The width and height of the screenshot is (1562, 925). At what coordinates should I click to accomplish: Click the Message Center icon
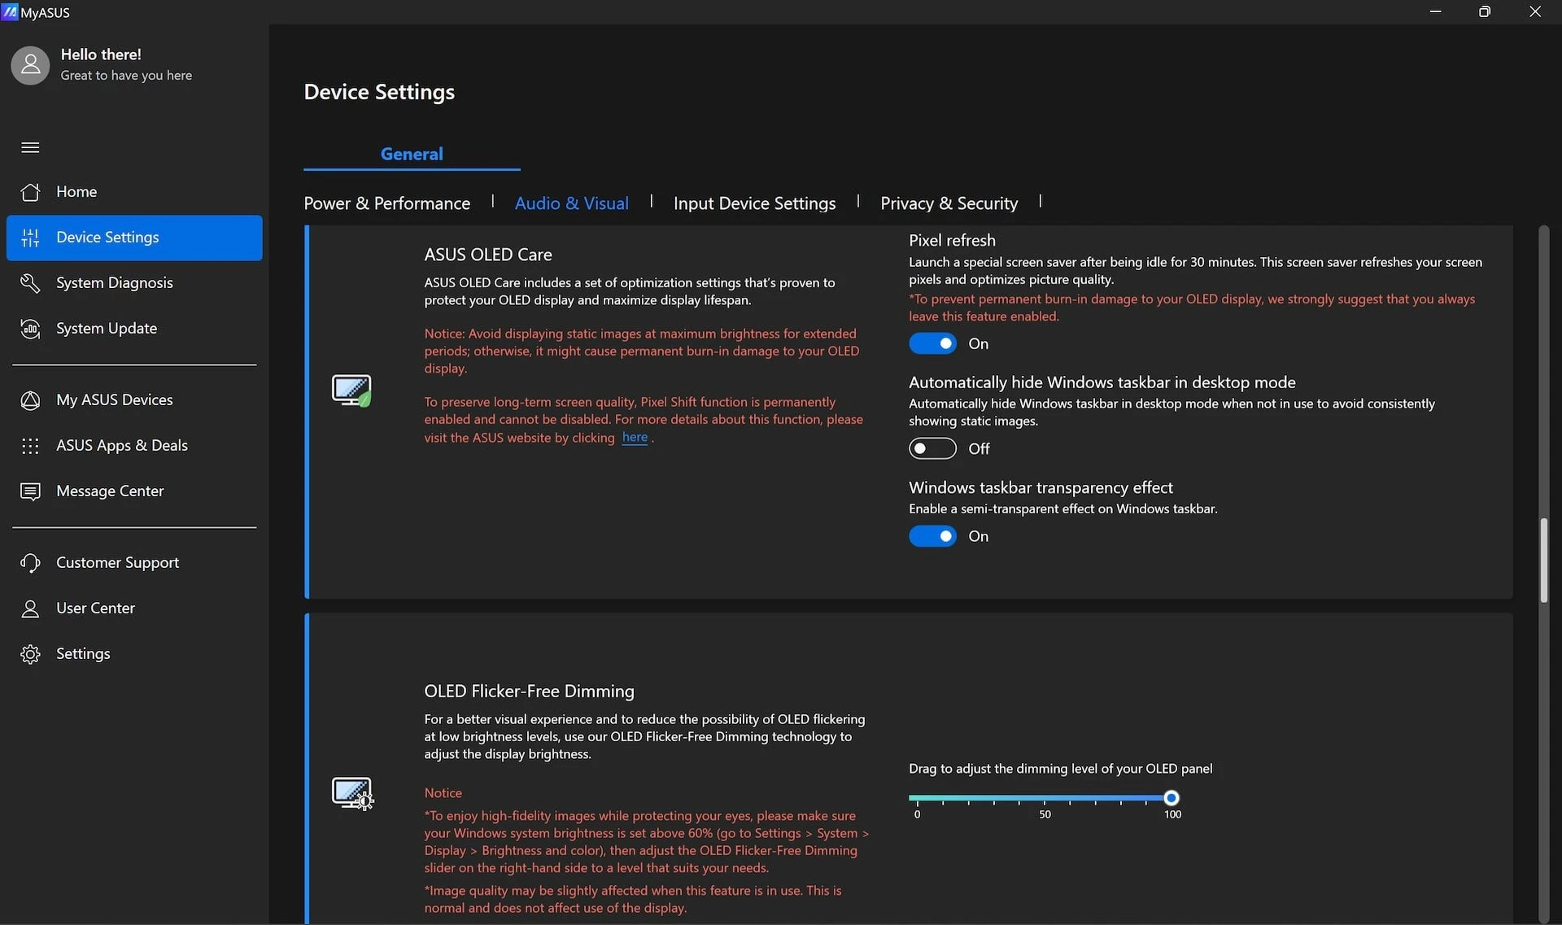click(x=30, y=491)
